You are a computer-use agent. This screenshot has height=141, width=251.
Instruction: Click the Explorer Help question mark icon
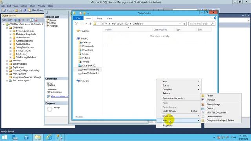[x=215, y=18]
